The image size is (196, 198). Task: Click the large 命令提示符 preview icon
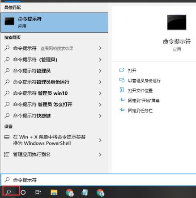[177, 22]
